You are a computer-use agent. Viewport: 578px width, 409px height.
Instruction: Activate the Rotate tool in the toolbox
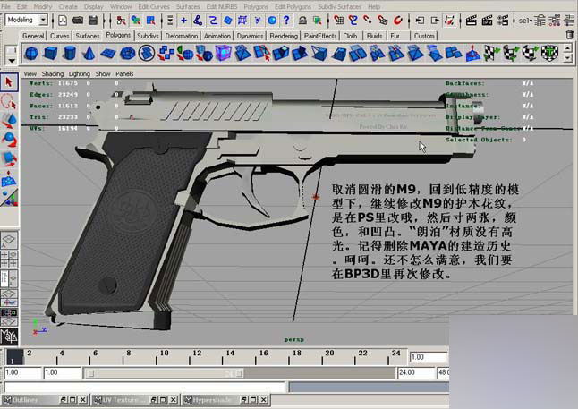point(9,140)
